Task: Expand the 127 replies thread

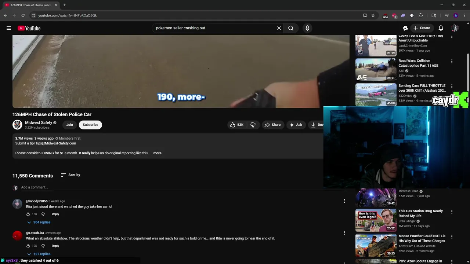Action: [39, 254]
